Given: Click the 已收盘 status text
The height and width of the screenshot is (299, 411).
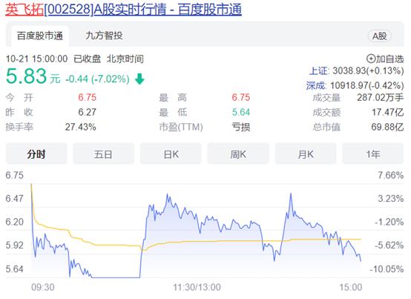Looking at the screenshot, I should coord(88,59).
